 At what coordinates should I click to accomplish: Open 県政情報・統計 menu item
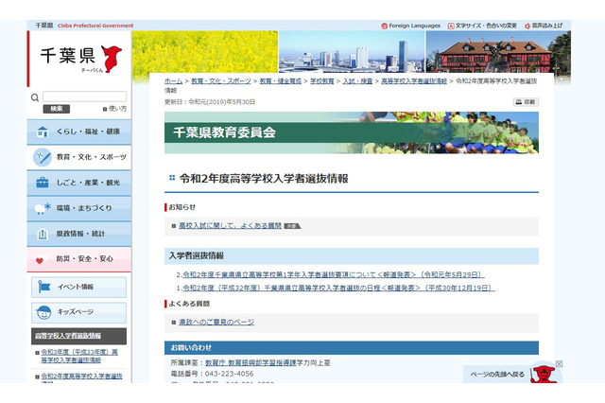[x=79, y=234]
